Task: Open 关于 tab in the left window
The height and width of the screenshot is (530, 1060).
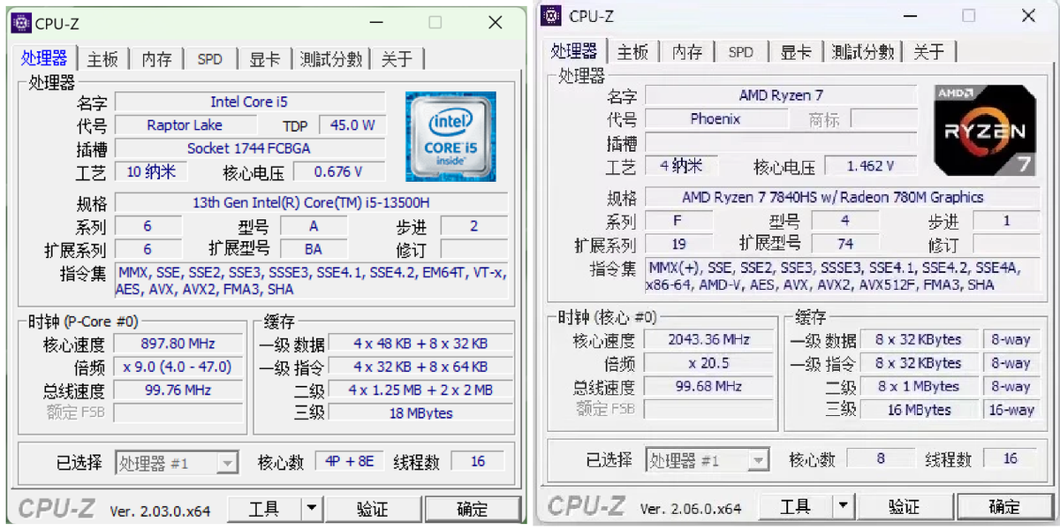Action: (x=397, y=58)
